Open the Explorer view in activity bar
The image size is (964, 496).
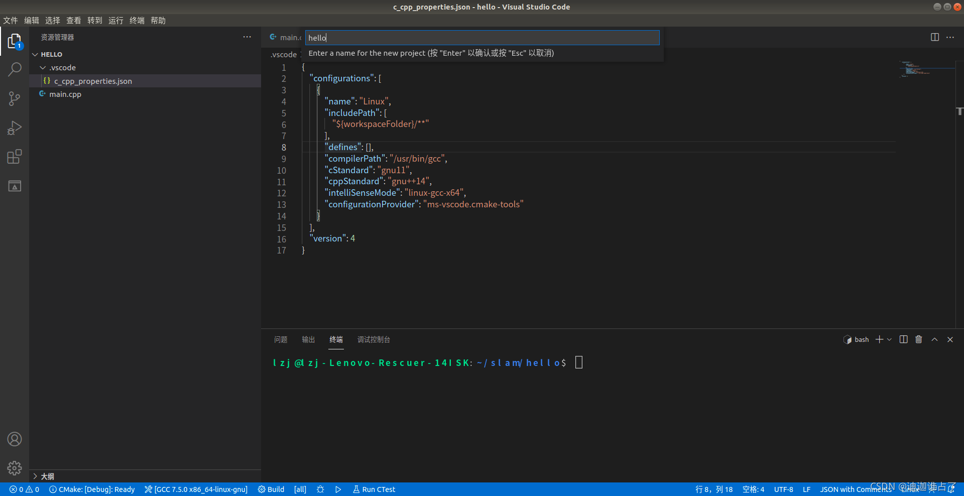pyautogui.click(x=15, y=41)
